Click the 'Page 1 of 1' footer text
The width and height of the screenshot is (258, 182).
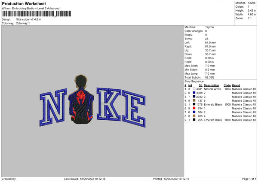click(x=249, y=179)
